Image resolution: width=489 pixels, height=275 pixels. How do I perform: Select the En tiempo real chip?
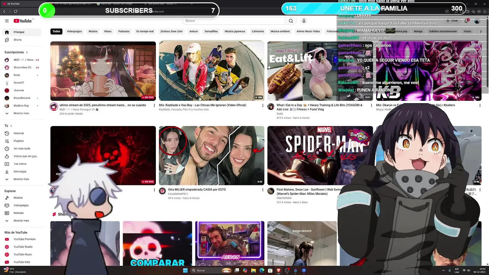click(x=145, y=31)
